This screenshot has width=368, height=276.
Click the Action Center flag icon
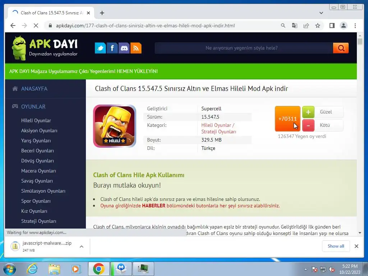coord(314,269)
